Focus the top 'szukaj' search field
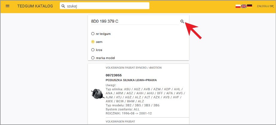 point(105,6)
